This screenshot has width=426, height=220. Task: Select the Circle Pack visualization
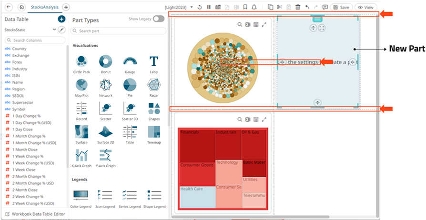(x=81, y=64)
